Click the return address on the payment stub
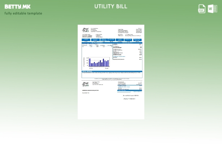This screenshot has height=144, width=222. click(x=97, y=84)
